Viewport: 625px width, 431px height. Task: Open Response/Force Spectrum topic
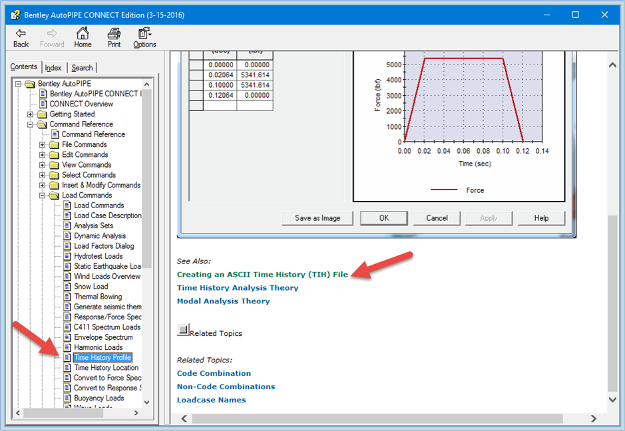tap(108, 317)
